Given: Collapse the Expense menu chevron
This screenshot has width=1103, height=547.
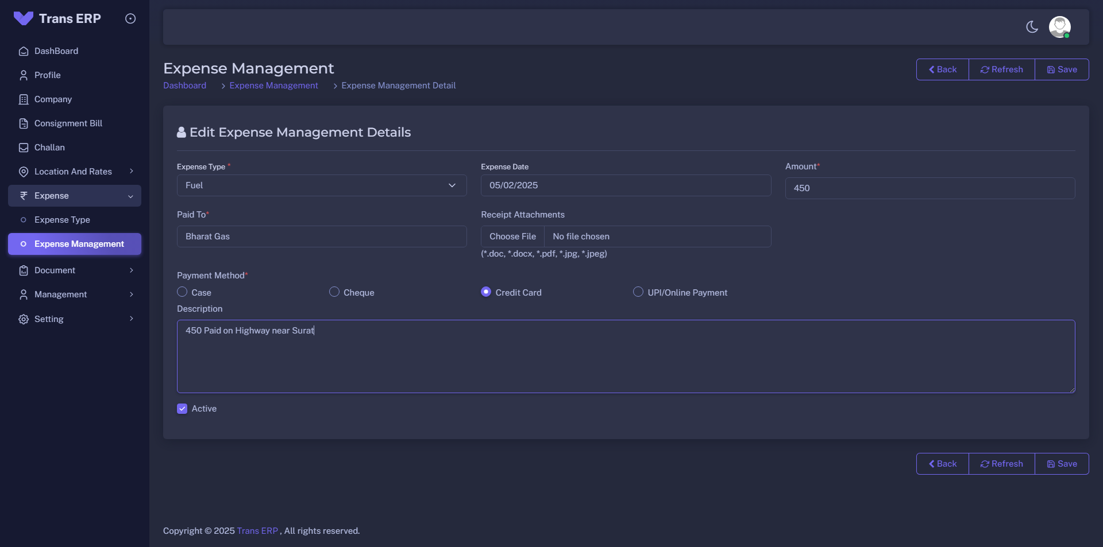Looking at the screenshot, I should [131, 196].
